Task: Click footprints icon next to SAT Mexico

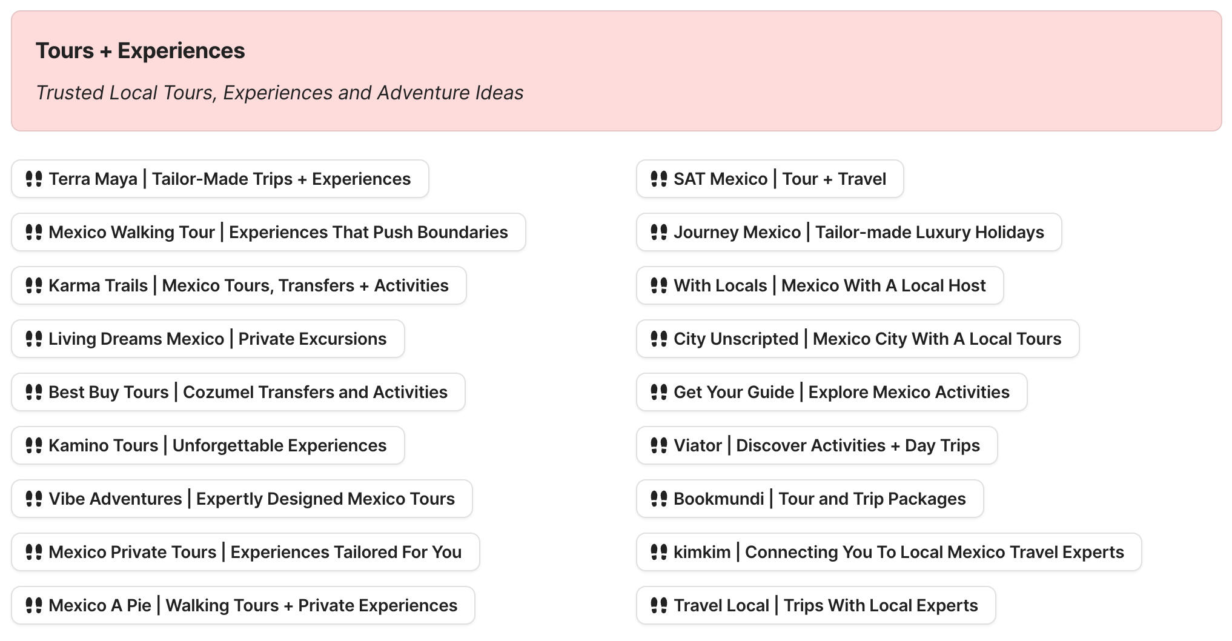Action: 659,179
